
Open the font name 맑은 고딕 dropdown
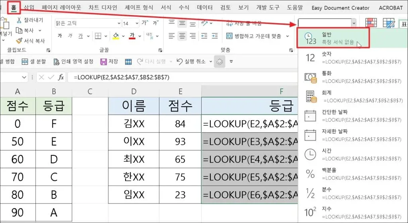click(119, 23)
